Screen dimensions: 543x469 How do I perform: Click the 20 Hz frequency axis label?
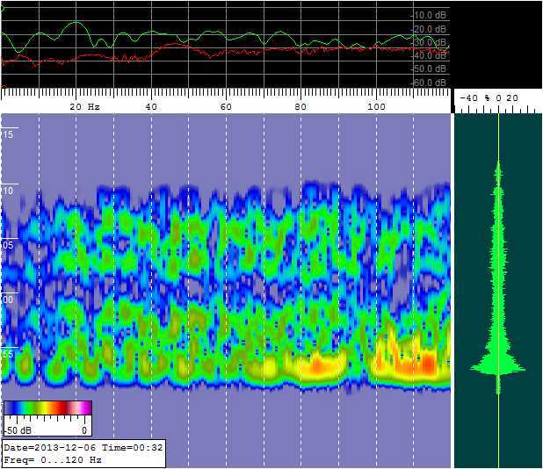pos(85,106)
